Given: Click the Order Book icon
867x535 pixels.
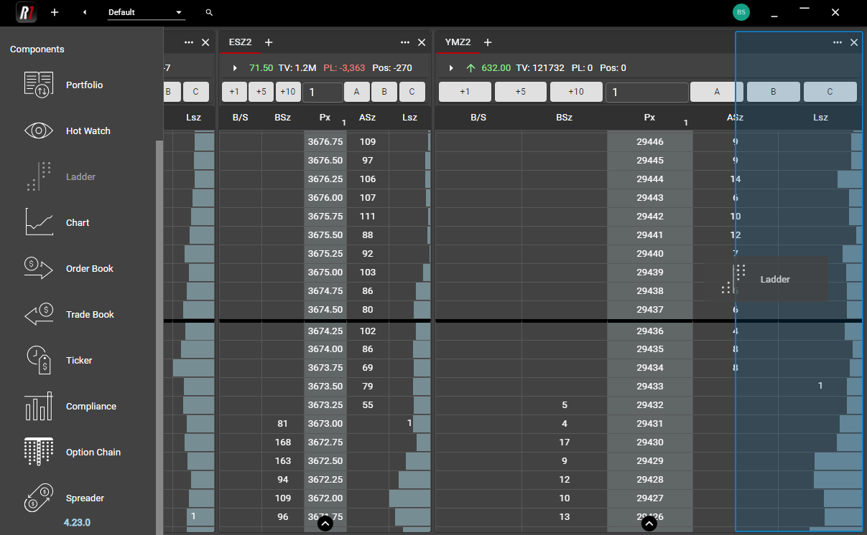Looking at the screenshot, I should pyautogui.click(x=39, y=268).
